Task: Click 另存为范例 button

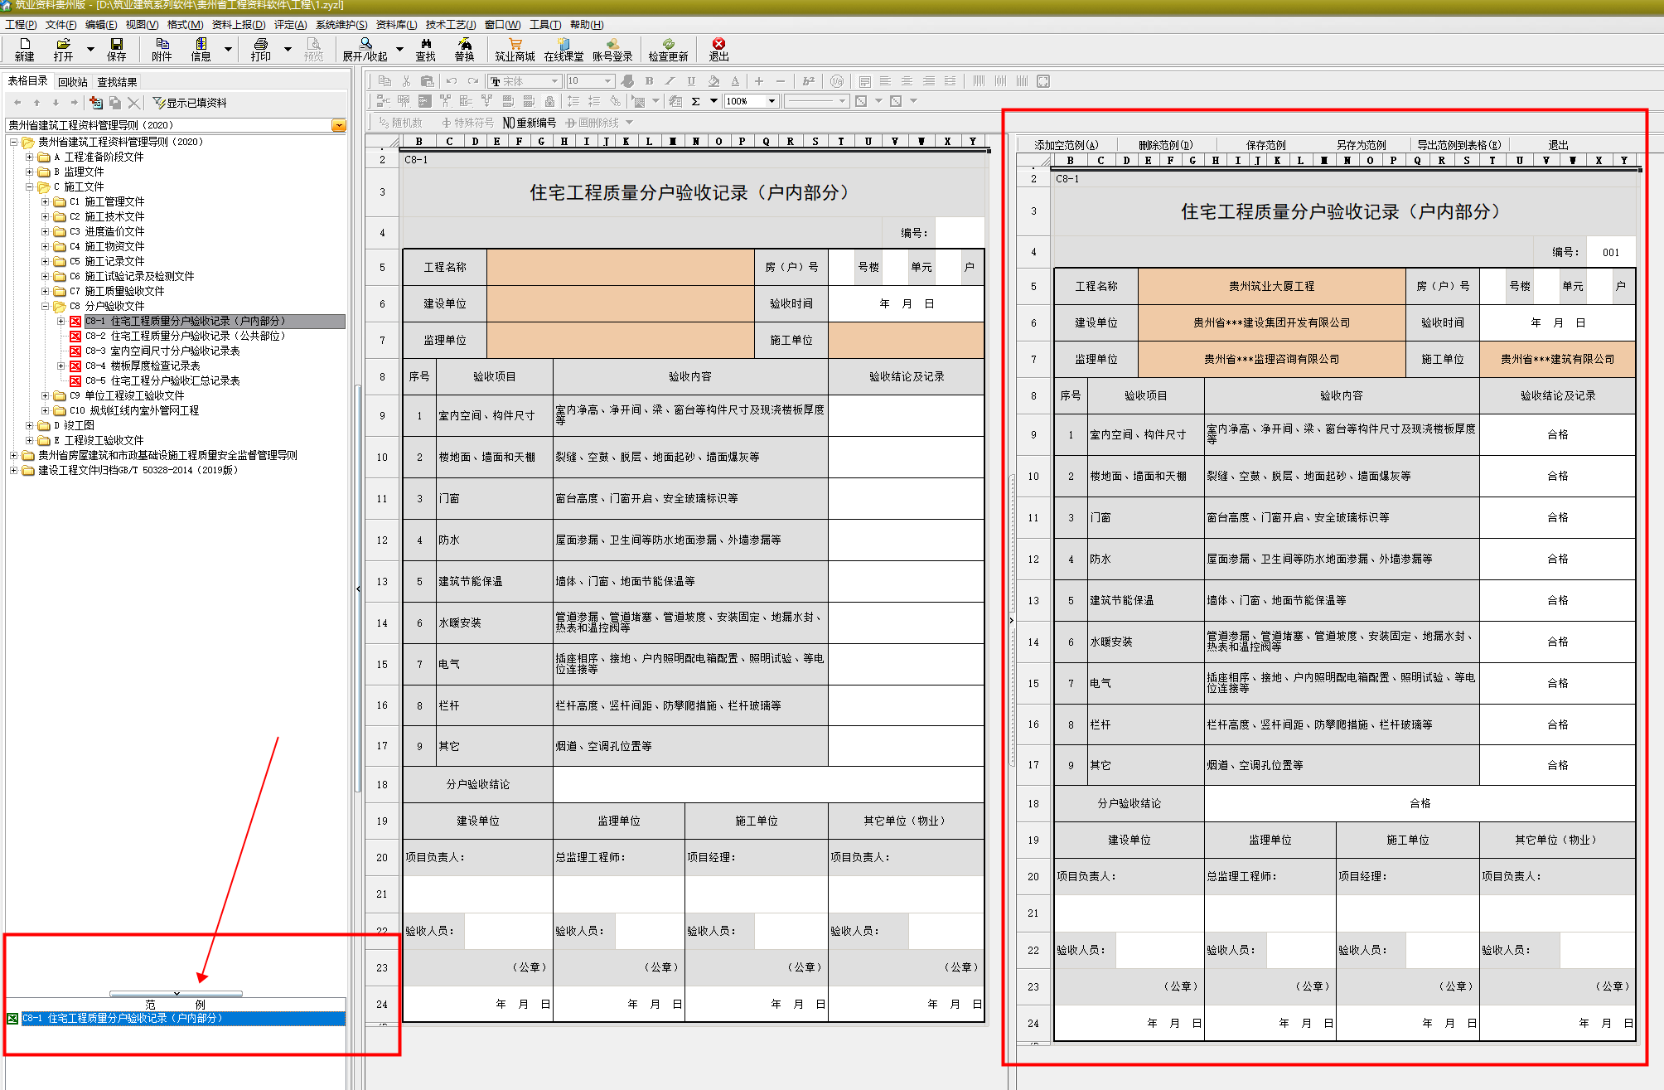Action: [1361, 145]
